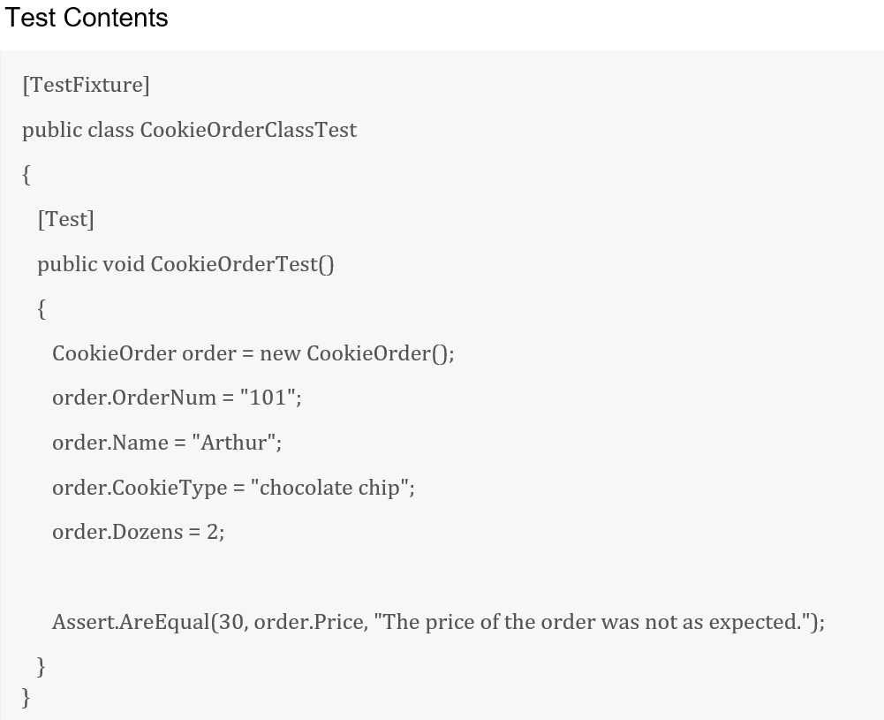Click the [TestFixture] attribute line

[87, 85]
